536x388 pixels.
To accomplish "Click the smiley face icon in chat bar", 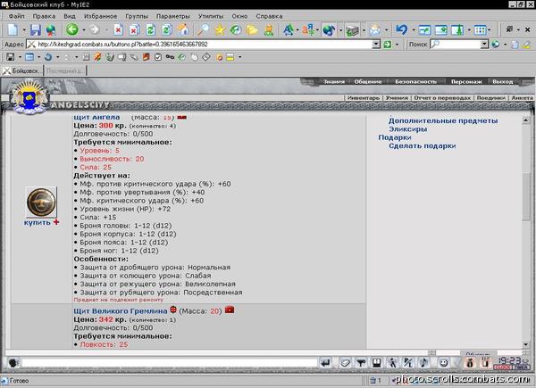I will click(x=444, y=363).
